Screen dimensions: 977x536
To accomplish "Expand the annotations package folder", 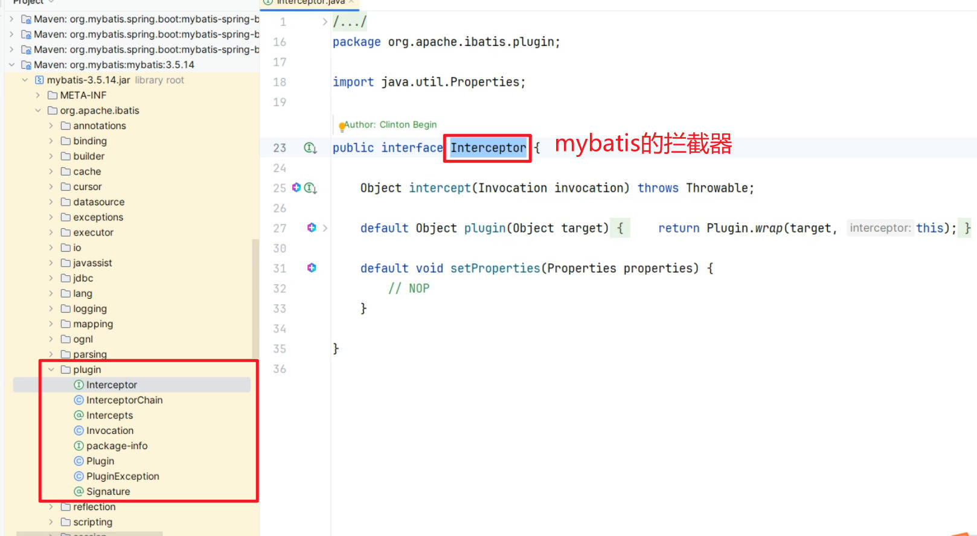I will (x=51, y=126).
